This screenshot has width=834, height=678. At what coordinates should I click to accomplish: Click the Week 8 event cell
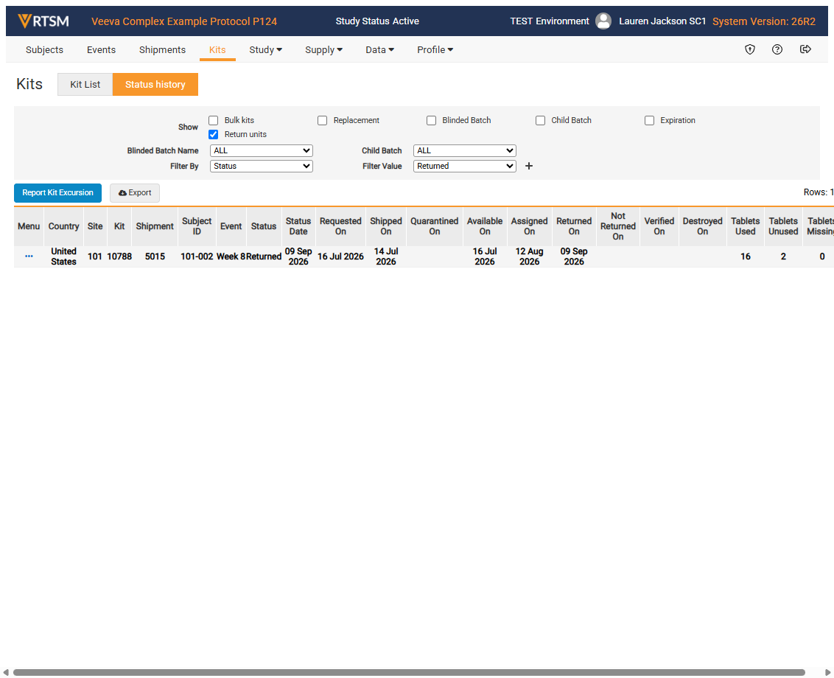(231, 256)
